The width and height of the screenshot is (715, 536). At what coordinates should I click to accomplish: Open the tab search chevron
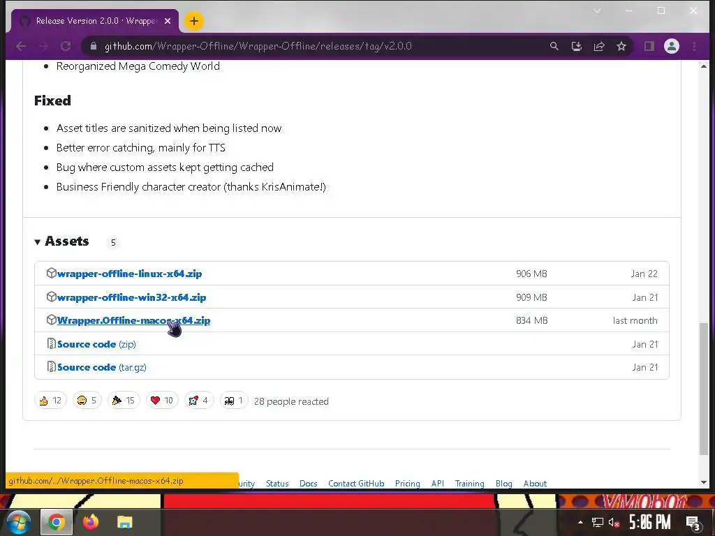tap(596, 10)
